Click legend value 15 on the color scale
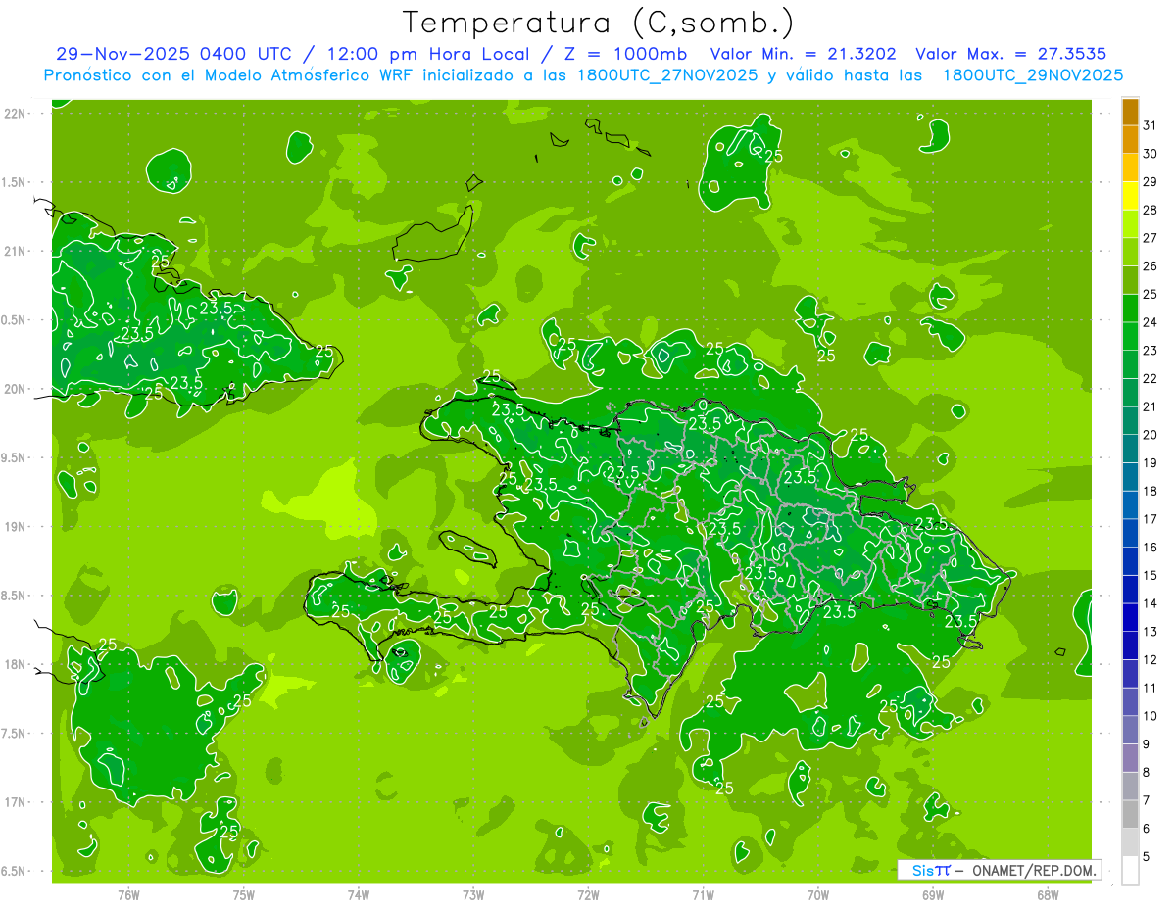1176x908 pixels. coord(1150,576)
